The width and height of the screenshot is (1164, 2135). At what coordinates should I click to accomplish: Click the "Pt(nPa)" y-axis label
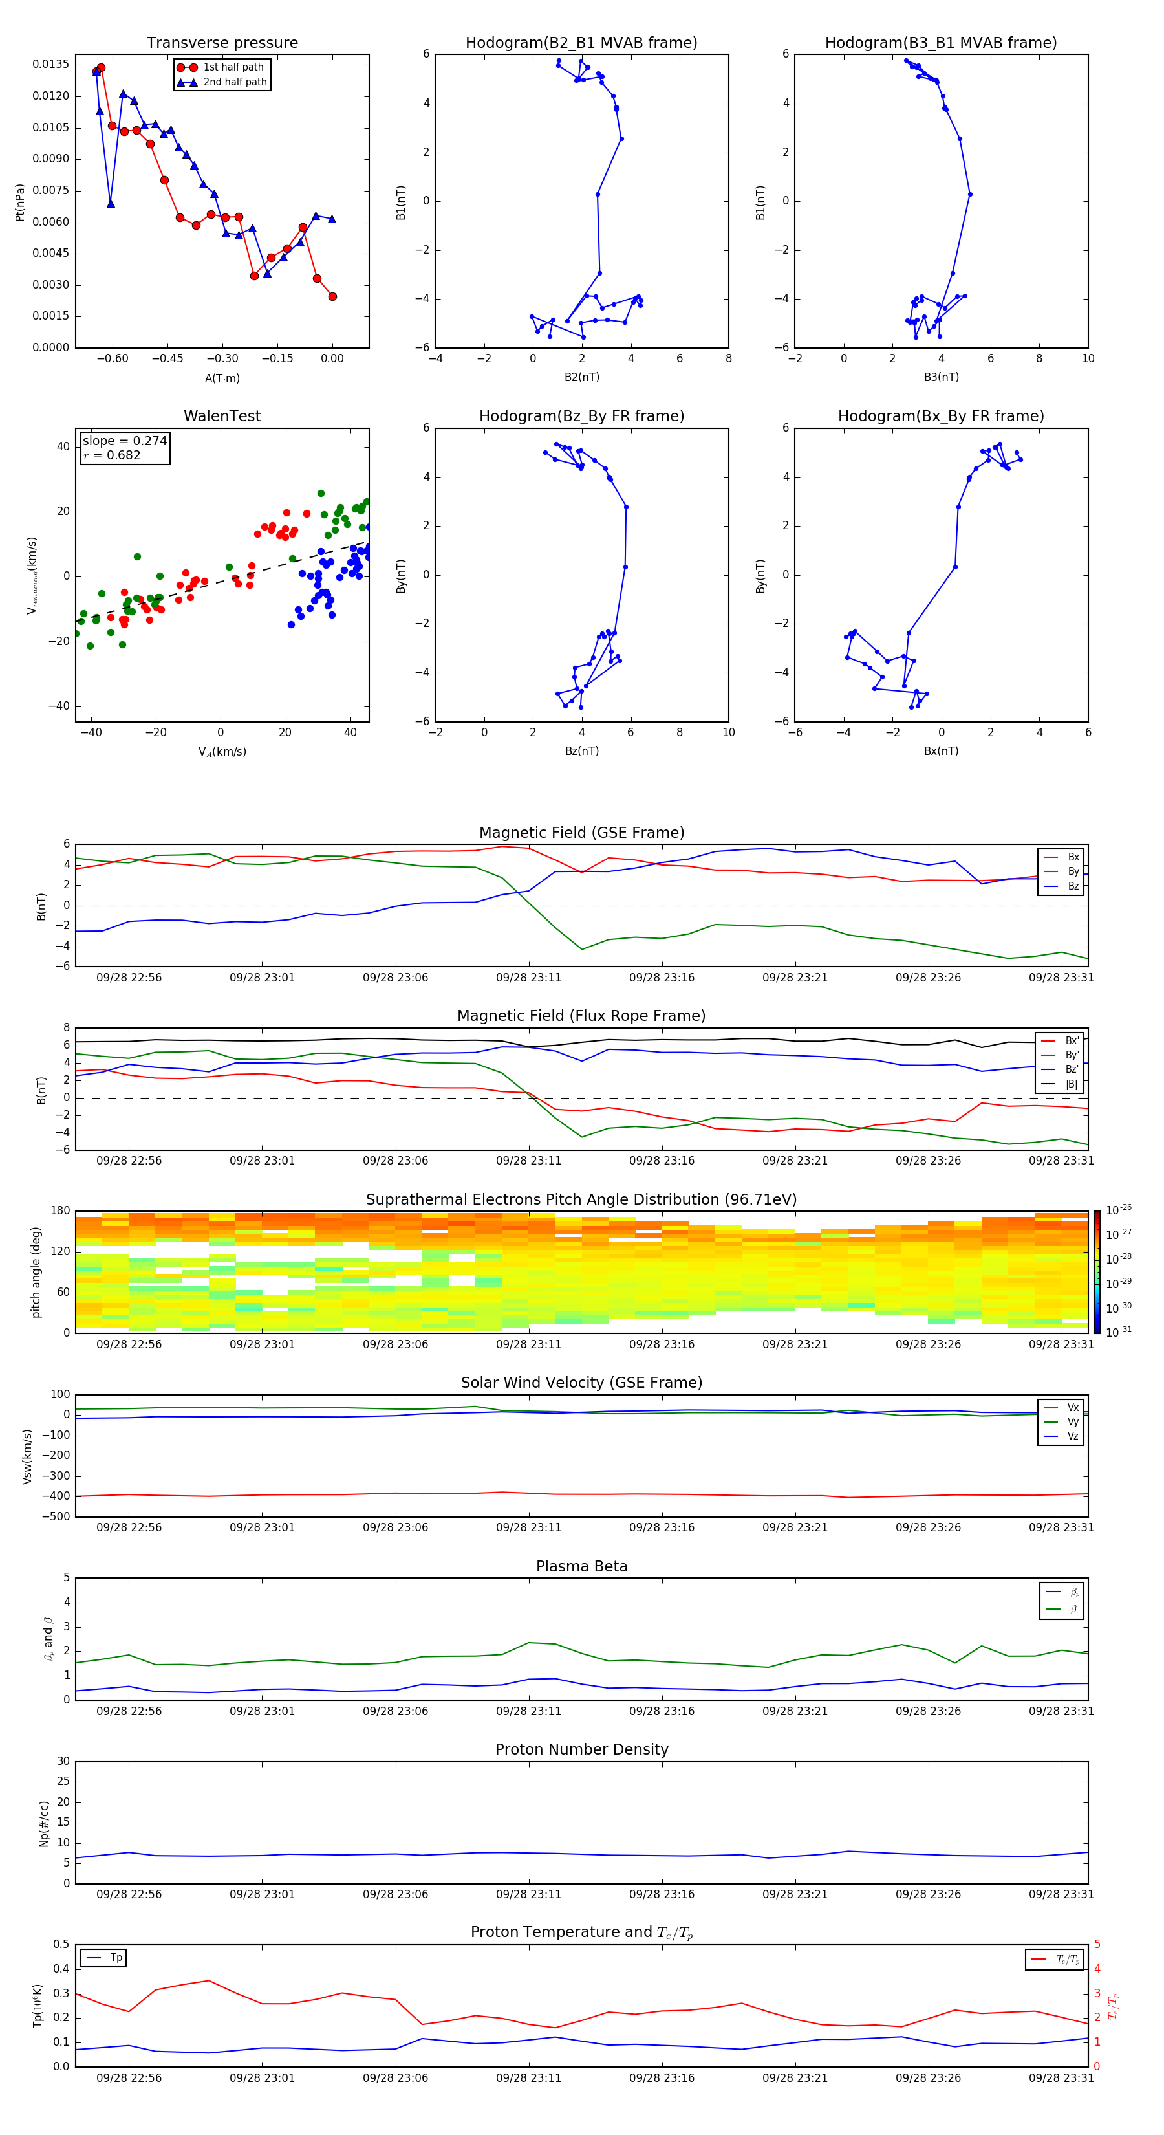click(x=20, y=203)
